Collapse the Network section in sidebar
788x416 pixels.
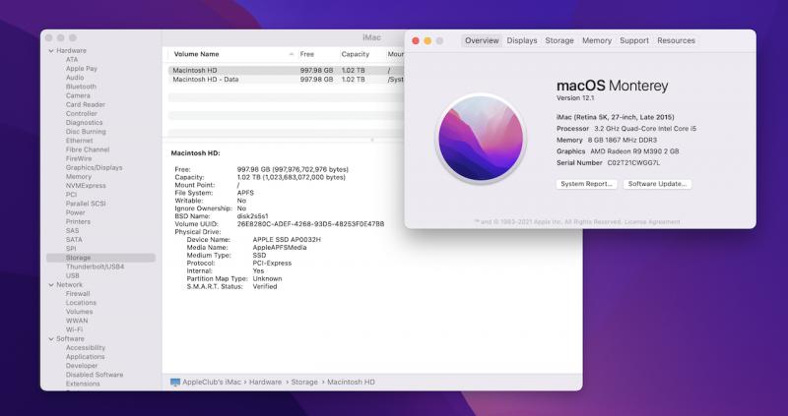pos(51,284)
